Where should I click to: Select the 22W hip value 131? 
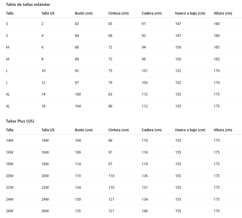[145, 188]
